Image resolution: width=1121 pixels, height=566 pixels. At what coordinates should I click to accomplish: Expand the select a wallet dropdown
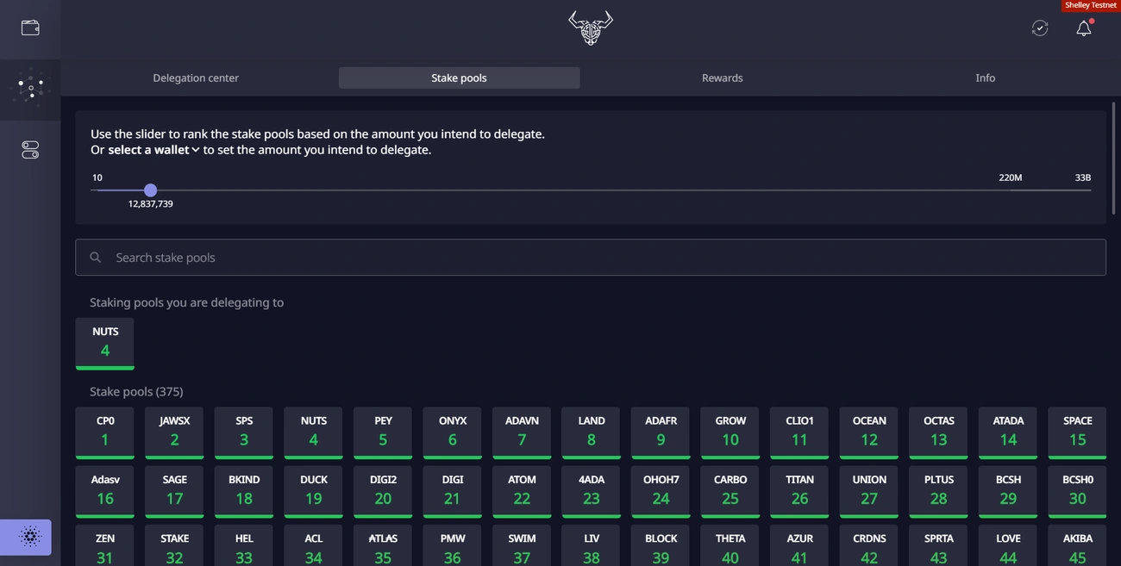point(153,150)
